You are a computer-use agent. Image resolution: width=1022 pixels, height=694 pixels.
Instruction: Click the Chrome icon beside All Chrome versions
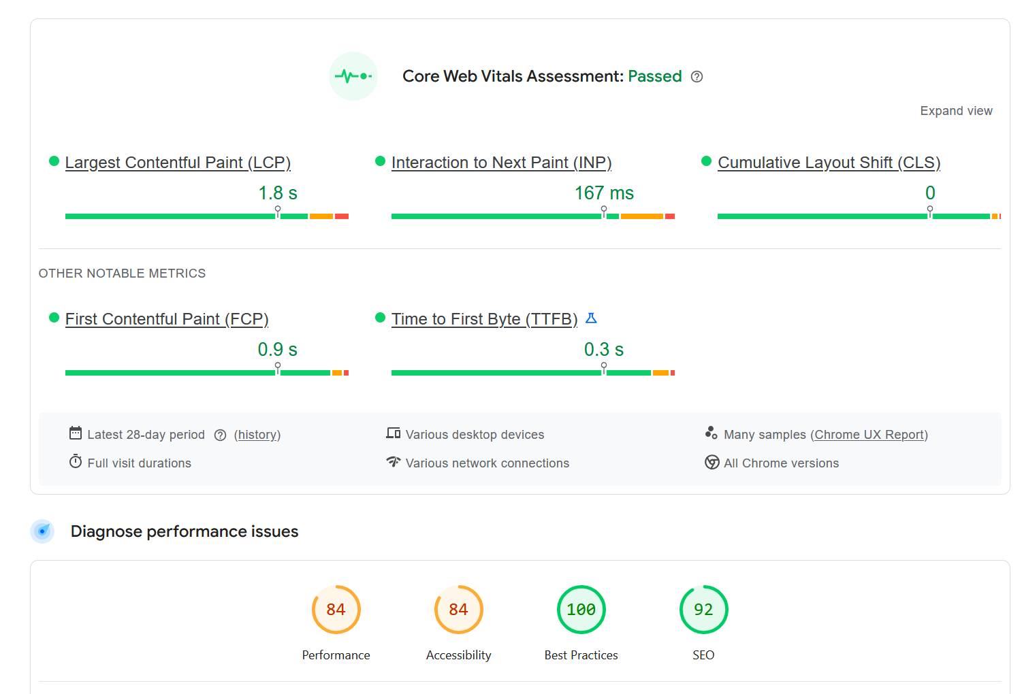[x=712, y=463]
